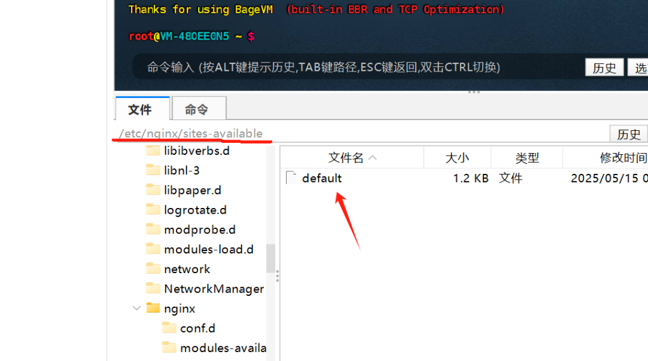The width and height of the screenshot is (648, 361).
Task: Click the libpaper.d folder icon
Action: point(153,189)
